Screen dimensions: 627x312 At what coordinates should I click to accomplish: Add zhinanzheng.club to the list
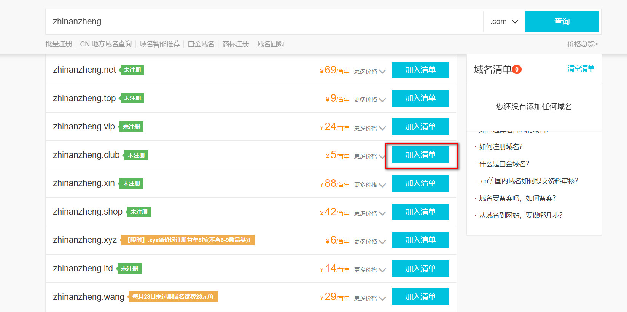pos(420,155)
